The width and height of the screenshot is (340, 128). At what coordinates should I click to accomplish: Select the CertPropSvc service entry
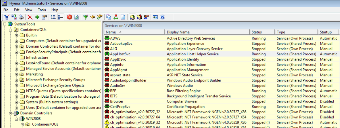click(x=120, y=107)
